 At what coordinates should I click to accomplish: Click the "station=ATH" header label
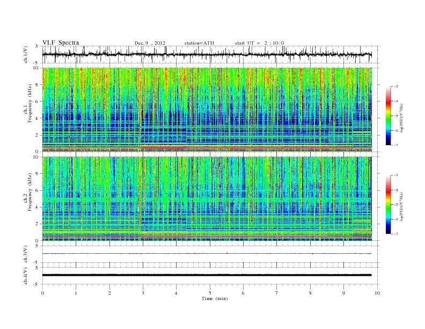199,43
